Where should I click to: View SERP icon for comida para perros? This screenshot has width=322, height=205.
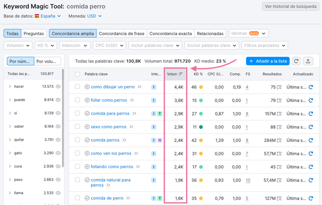pyautogui.click(x=279, y=114)
